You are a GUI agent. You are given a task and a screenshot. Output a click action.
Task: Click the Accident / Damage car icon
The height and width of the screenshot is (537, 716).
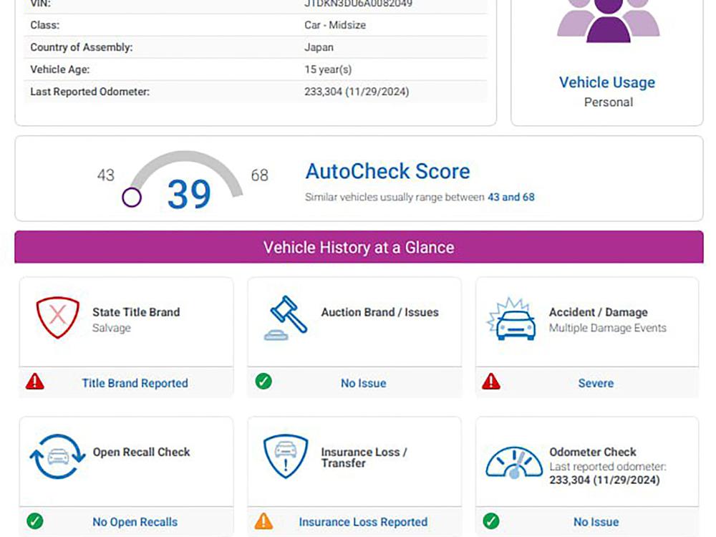click(x=511, y=319)
